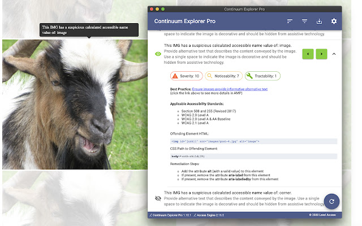Image resolution: width=362 pixels, height=226 pixels.
Task: Select the CSS path code box
Action: [253, 157]
